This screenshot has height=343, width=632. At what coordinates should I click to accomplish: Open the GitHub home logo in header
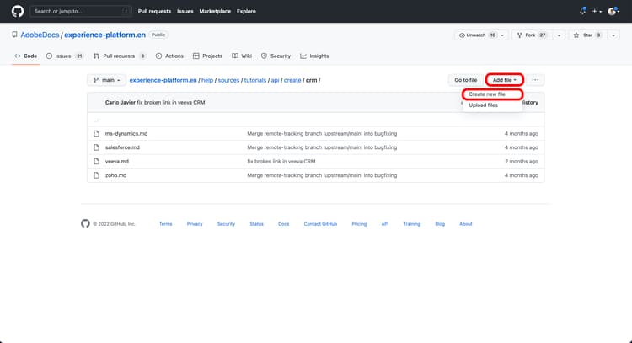[18, 11]
